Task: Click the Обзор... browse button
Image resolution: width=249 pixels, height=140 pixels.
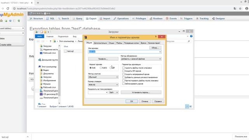Action: click(x=155, y=47)
